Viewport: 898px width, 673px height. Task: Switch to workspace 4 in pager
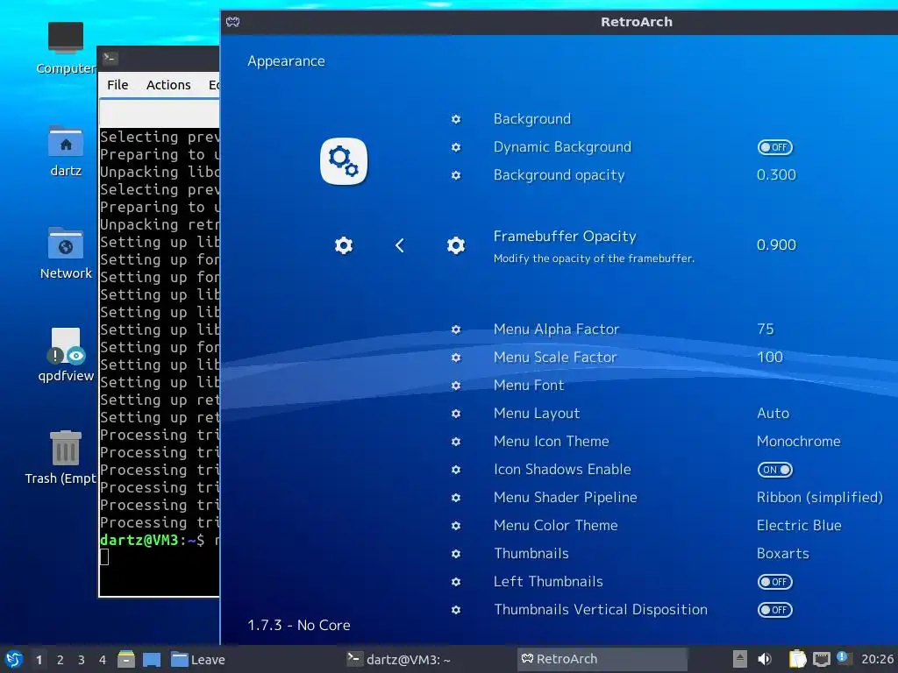[x=103, y=660]
